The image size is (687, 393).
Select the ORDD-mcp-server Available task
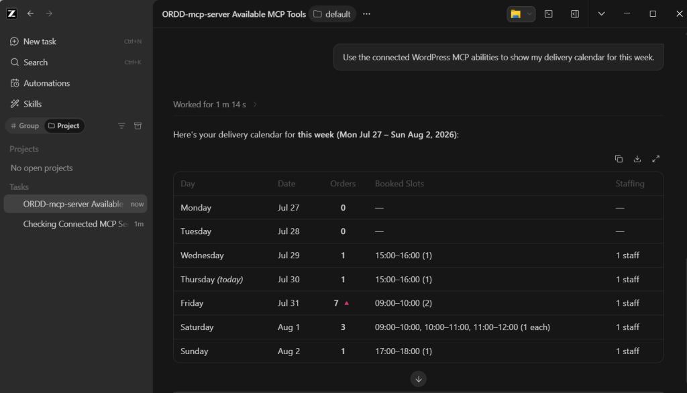(x=75, y=204)
